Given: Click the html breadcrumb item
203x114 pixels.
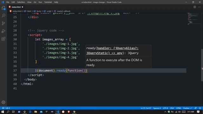Looking at the screenshot, I should point(28,11).
